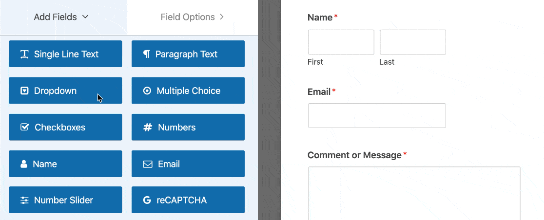Click the reCAPTCHA Google icon

point(147,201)
